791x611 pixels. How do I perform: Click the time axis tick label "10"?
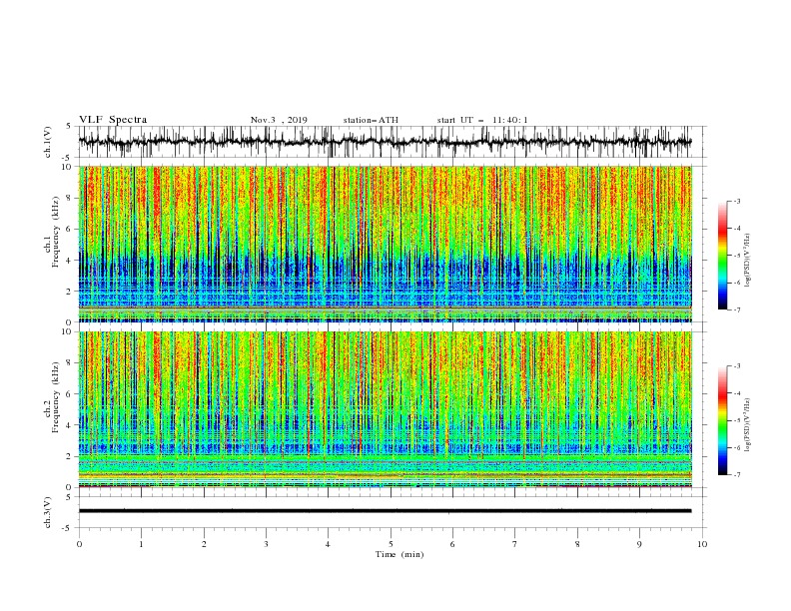(x=702, y=544)
